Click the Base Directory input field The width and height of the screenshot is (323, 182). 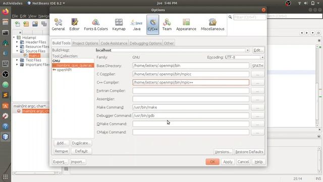191,66
